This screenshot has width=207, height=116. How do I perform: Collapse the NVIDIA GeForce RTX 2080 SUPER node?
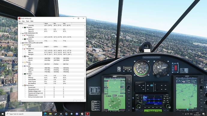coord(21,43)
